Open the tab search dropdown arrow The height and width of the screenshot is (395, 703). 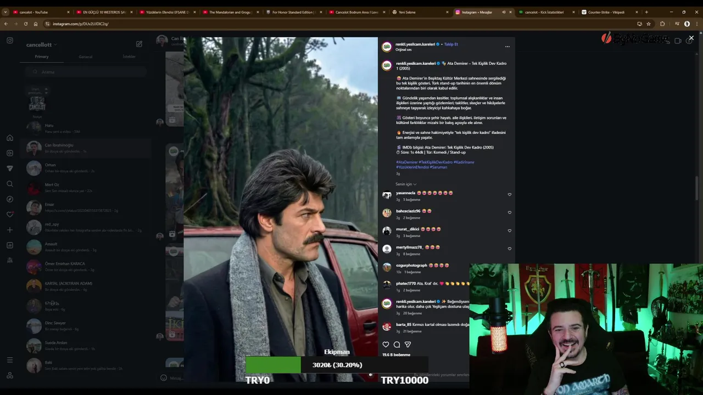point(5,12)
